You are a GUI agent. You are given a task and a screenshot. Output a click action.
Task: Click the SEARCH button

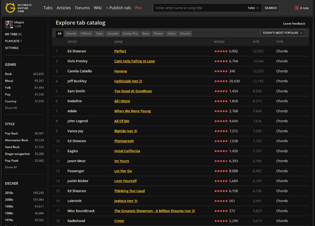point(271,8)
